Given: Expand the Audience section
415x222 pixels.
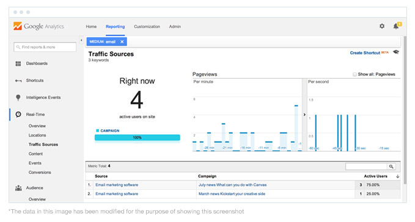Looking at the screenshot, I should tap(34, 188).
